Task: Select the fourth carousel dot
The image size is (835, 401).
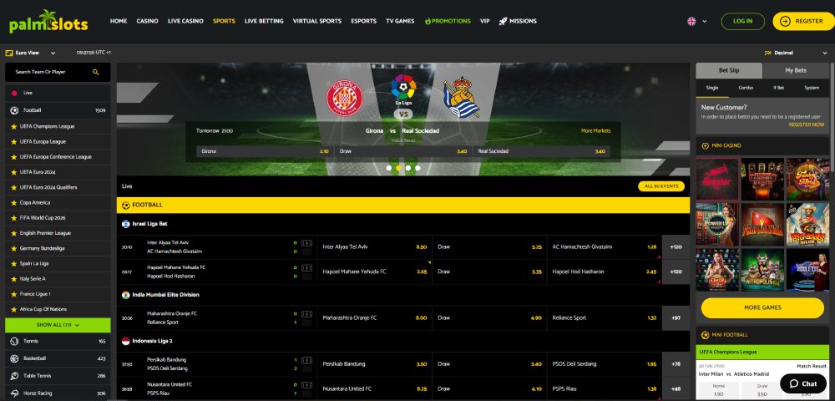Action: point(417,168)
